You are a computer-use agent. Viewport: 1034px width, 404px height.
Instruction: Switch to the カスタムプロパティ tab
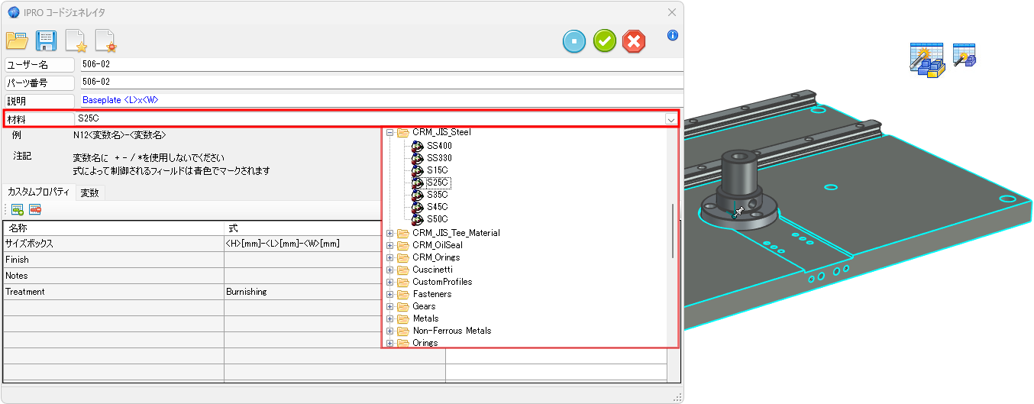point(37,192)
